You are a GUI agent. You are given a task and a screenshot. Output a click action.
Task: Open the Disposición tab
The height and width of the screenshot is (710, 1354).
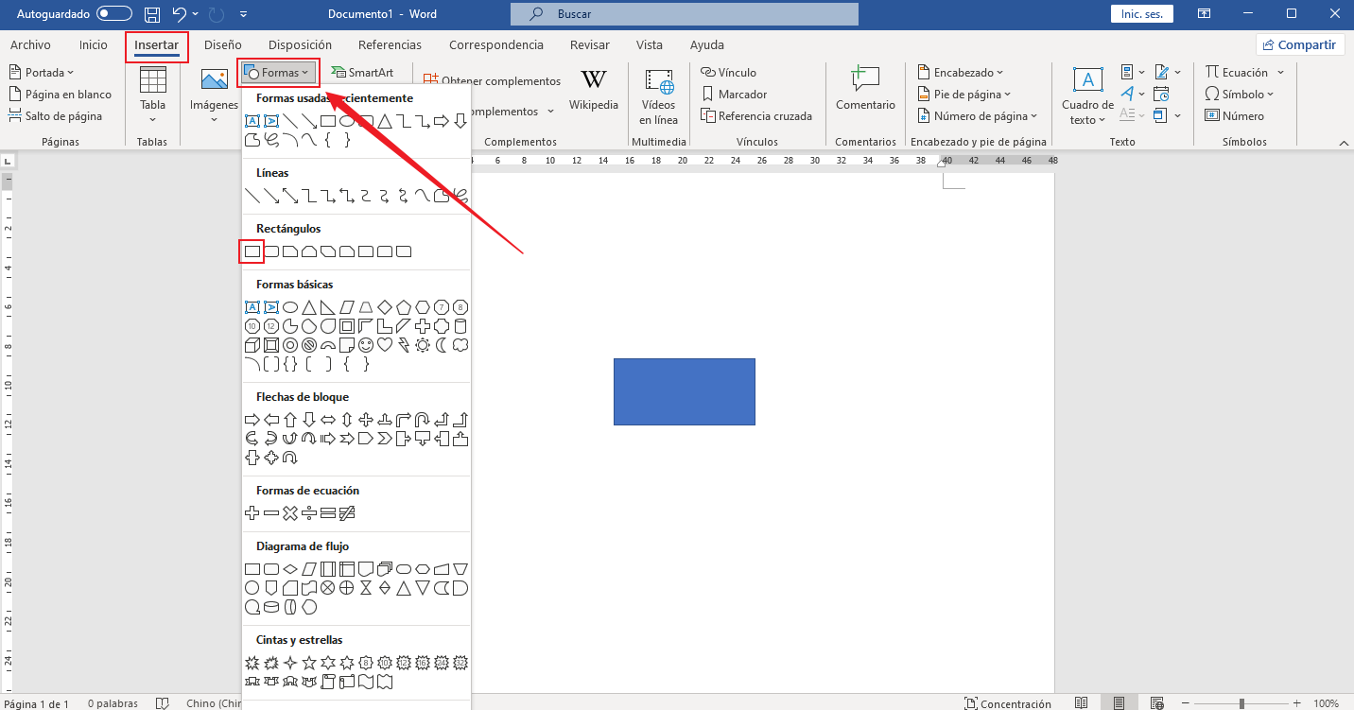pos(300,44)
